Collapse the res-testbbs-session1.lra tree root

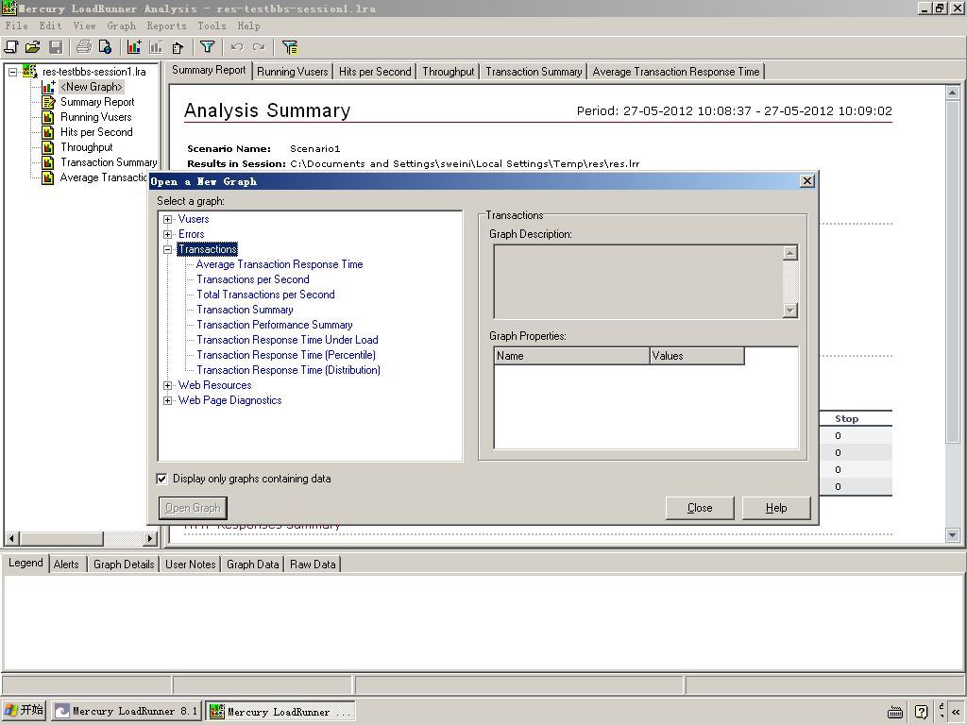12,72
